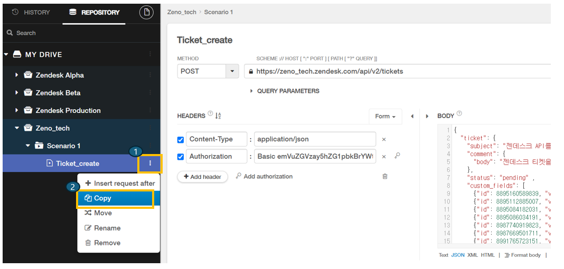The width and height of the screenshot is (564, 269).
Task: Open Ticket_create more options dots
Action: pos(150,164)
